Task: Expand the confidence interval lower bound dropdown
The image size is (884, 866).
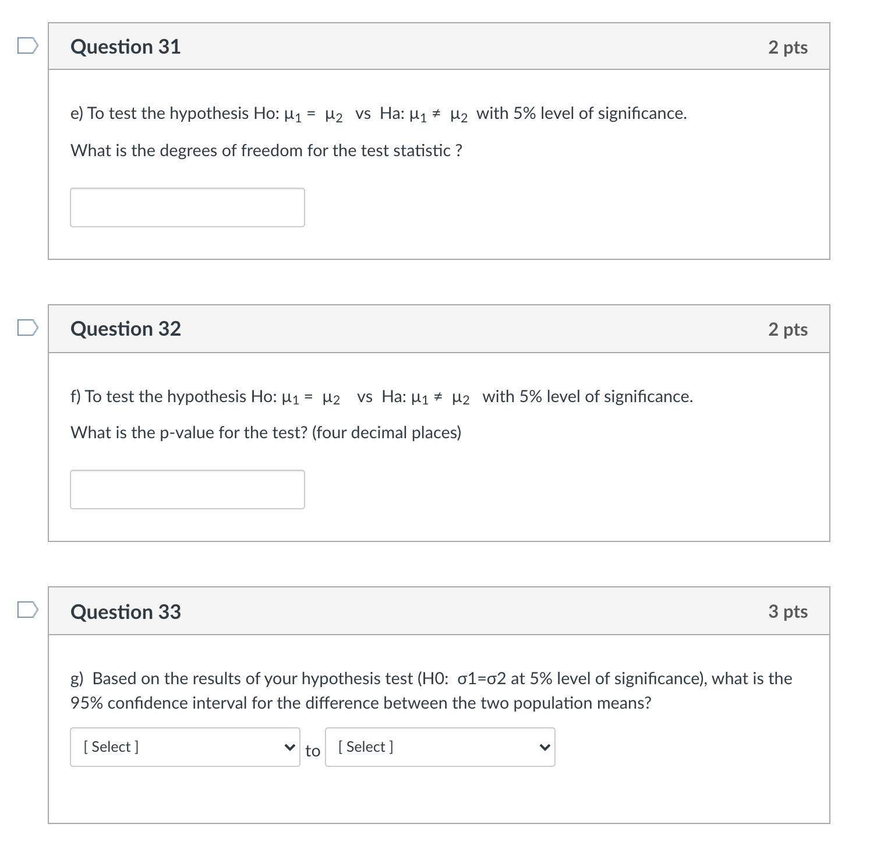Action: coord(185,747)
